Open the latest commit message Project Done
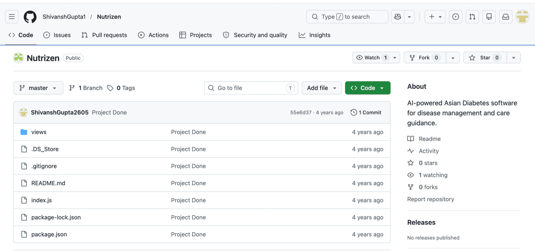This screenshot has width=535, height=251. pos(109,113)
